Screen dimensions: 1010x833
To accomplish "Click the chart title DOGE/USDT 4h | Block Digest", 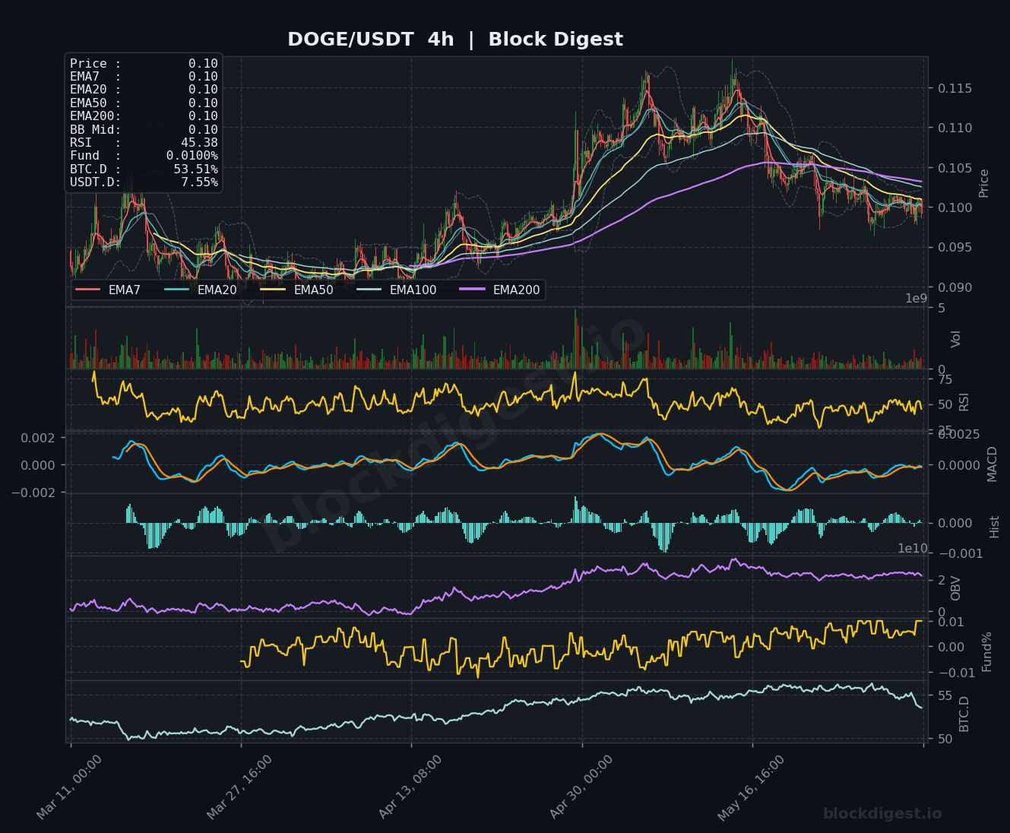I will click(x=454, y=40).
